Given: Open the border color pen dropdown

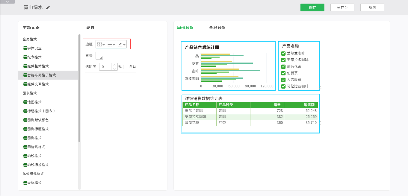Looking at the screenshot, I should point(121,44).
